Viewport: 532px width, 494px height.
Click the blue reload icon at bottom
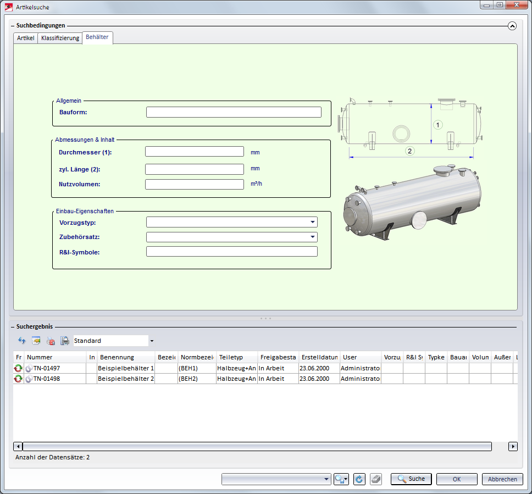pyautogui.click(x=359, y=479)
